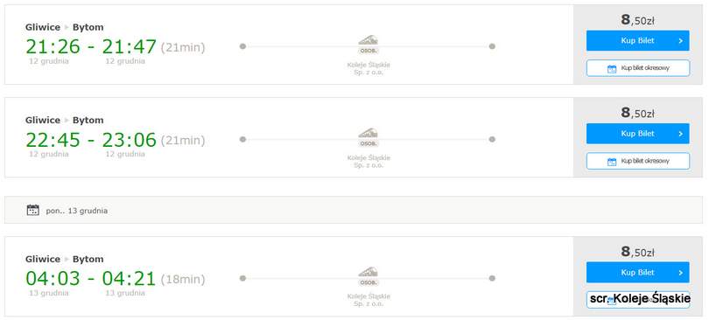
Task: Click calendar icon in first Kup bilet okresowy button
Action: (x=612, y=68)
